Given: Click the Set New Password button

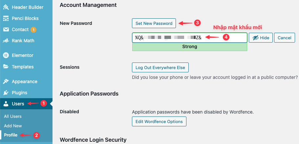Looking at the screenshot, I should [x=154, y=23].
